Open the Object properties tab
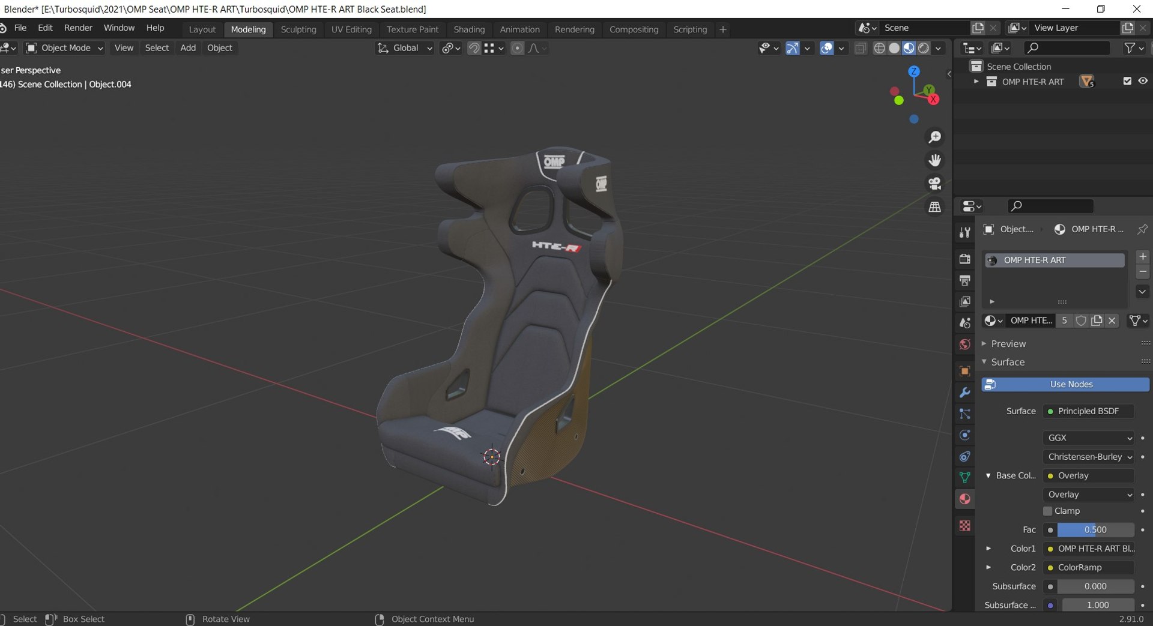 coord(964,372)
